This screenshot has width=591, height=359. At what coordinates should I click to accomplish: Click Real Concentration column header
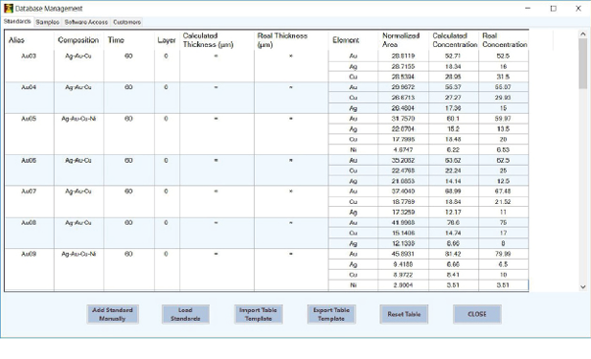tap(504, 40)
